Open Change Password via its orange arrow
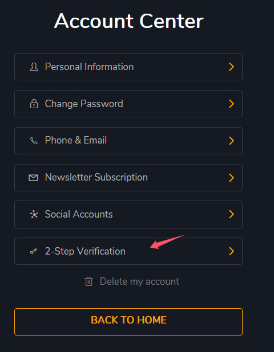274x352 pixels. click(232, 104)
